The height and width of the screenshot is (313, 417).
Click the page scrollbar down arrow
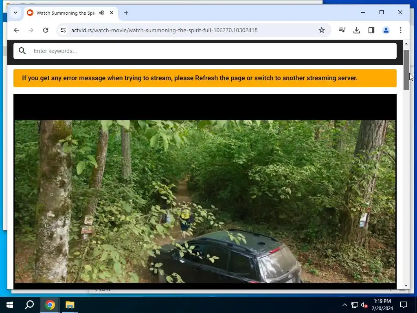pos(406,286)
